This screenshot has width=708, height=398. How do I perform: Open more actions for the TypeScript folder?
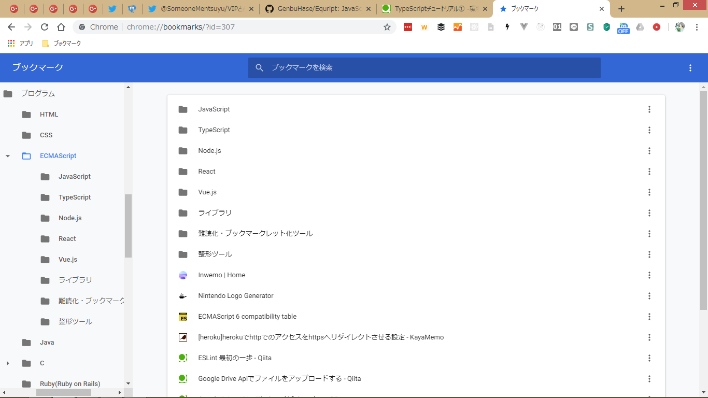click(649, 130)
